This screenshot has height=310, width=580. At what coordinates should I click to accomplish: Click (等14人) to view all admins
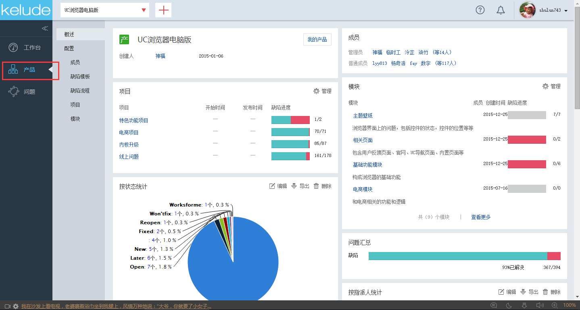point(442,52)
